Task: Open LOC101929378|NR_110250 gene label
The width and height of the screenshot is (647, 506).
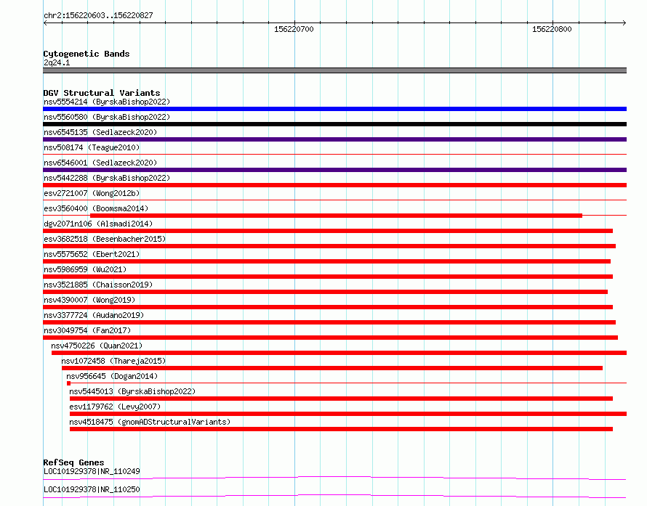Action: click(92, 489)
